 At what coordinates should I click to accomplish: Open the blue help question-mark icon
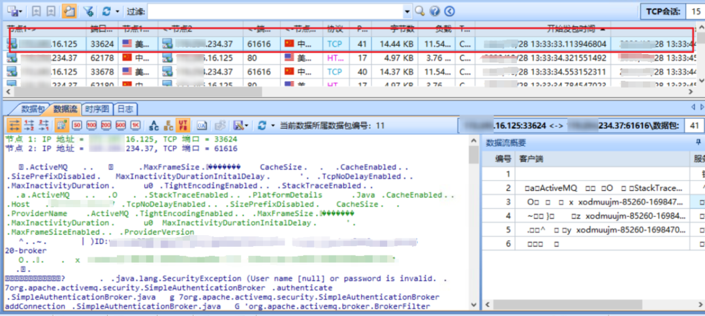coord(434,11)
